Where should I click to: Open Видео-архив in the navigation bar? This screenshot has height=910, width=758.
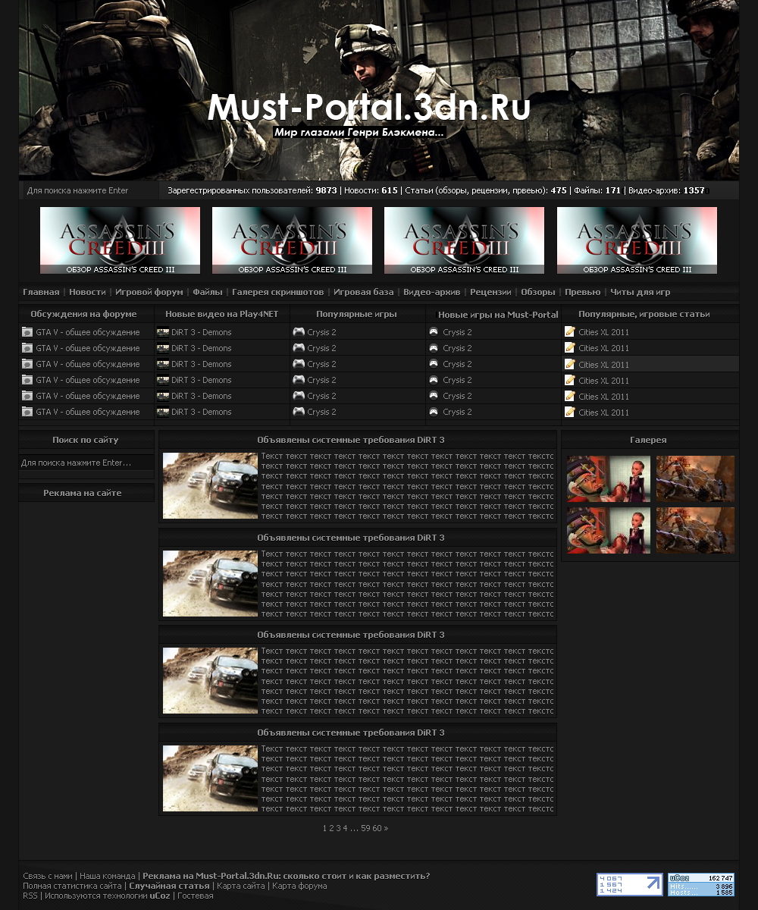431,292
